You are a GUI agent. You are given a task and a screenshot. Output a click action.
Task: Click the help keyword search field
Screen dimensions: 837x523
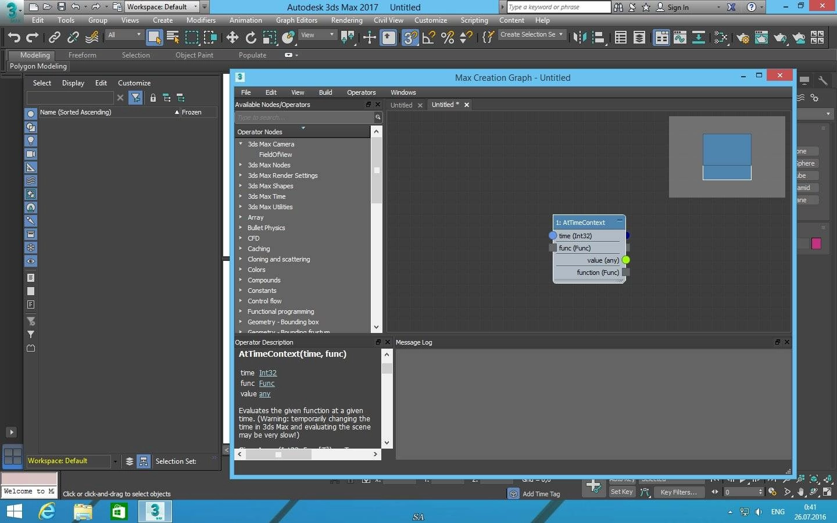pos(559,7)
